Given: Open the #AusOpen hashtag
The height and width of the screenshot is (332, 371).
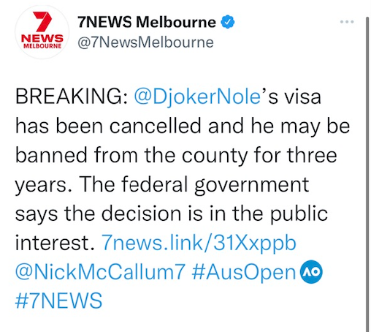Looking at the screenshot, I should point(244,272).
